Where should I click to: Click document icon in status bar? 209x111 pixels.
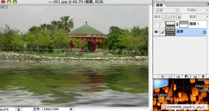point(19,109)
